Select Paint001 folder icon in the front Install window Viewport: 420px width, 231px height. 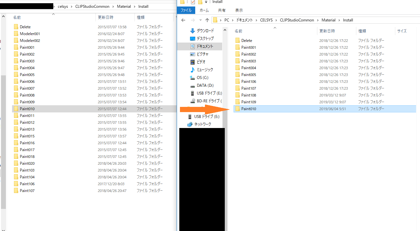pyautogui.click(x=237, y=47)
